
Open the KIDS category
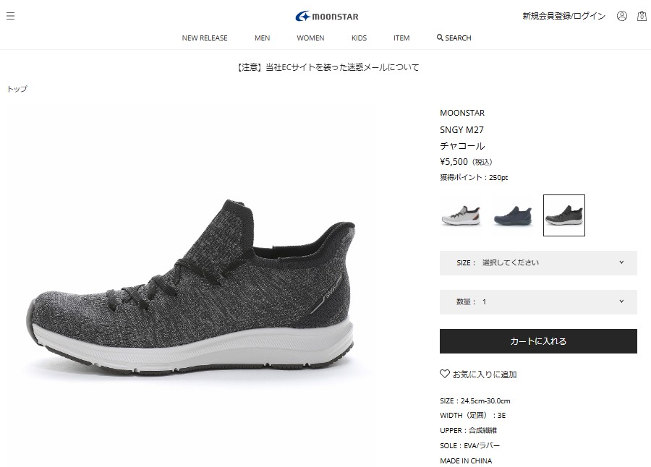click(359, 38)
